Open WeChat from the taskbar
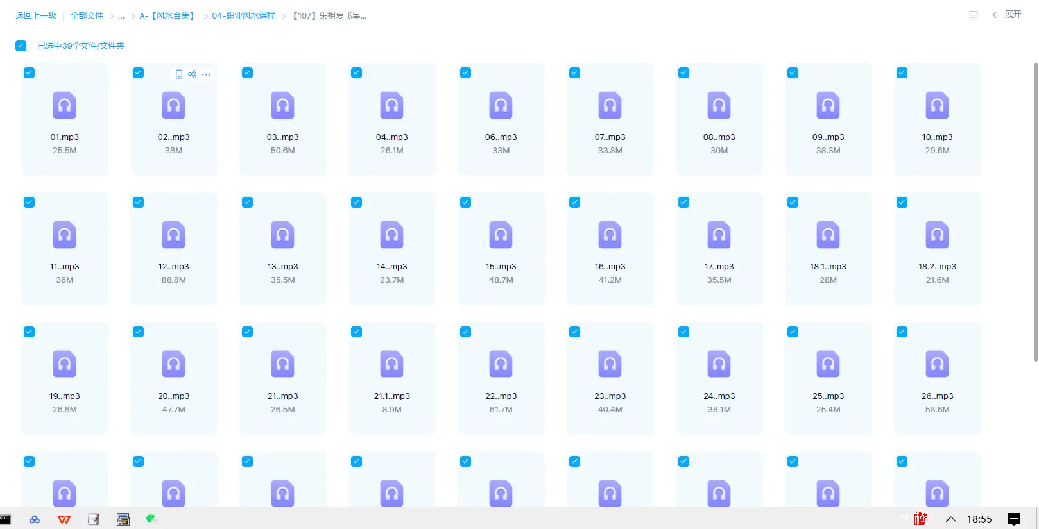This screenshot has height=529, width=1039. click(151, 519)
